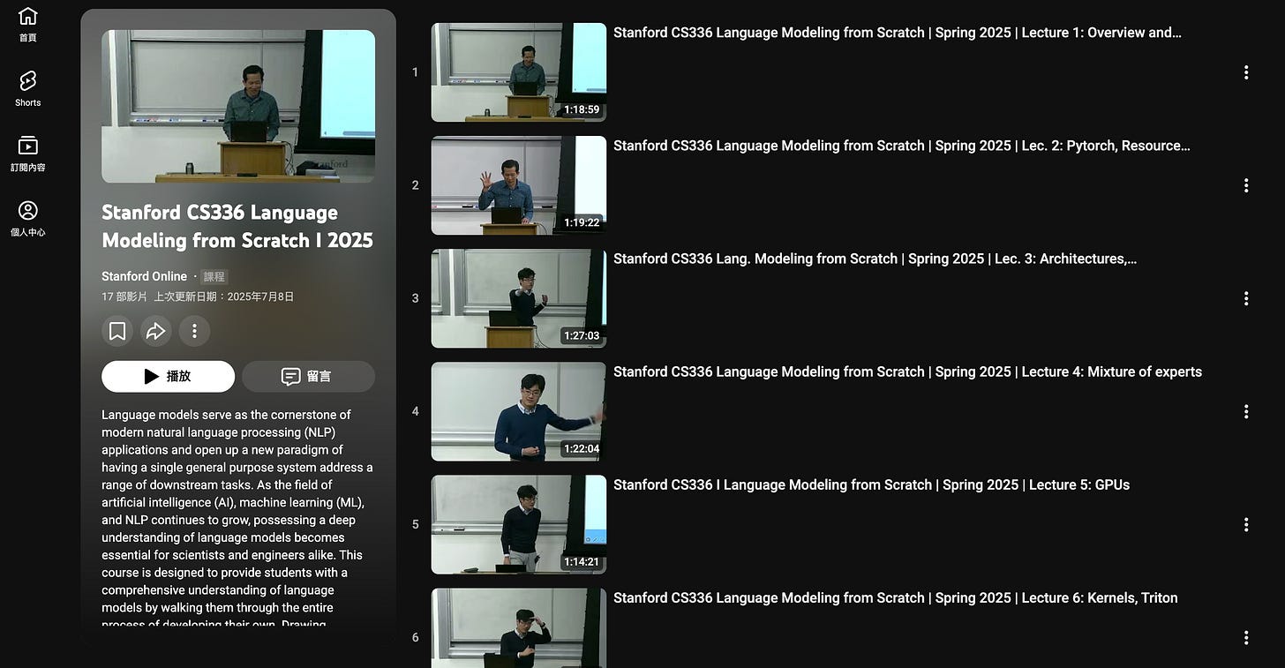Click the 1:22:04 duration badge
This screenshot has height=668, width=1285.
(x=582, y=449)
